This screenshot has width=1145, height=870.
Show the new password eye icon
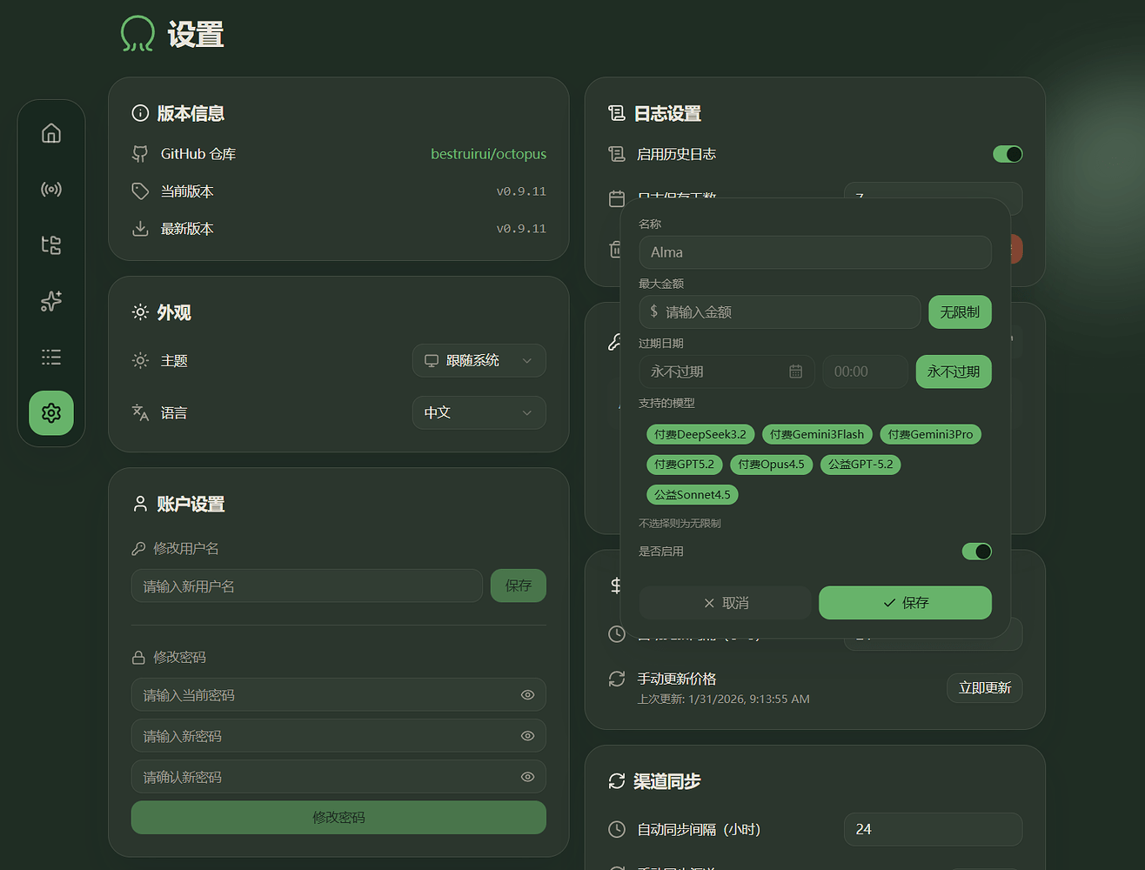click(x=527, y=736)
